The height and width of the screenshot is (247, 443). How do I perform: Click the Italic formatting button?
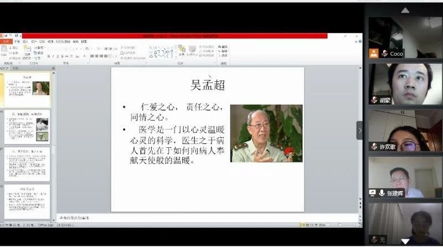click(53, 56)
